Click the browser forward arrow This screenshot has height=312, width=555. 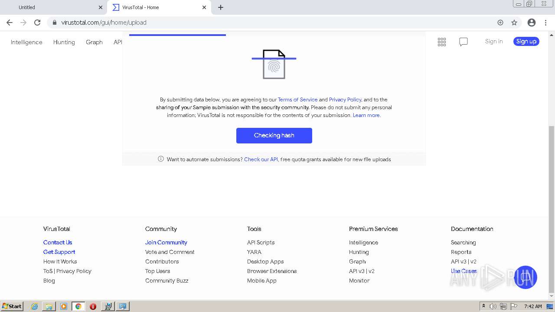tap(23, 23)
